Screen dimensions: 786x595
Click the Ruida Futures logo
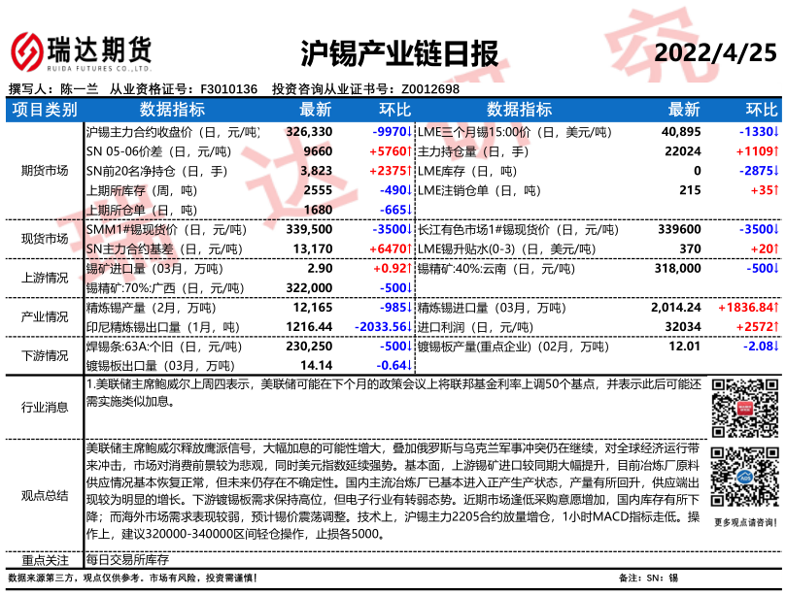81,48
